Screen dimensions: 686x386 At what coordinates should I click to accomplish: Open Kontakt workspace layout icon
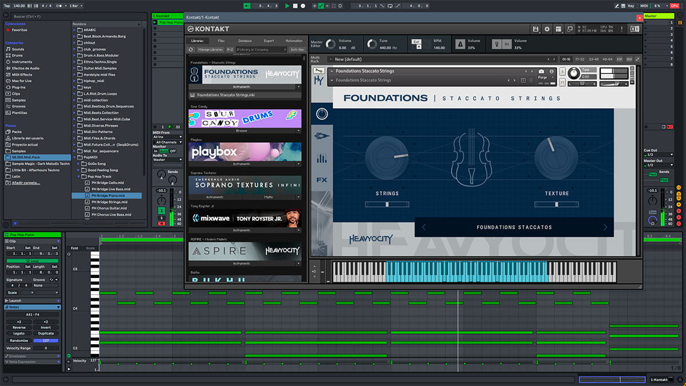(x=559, y=29)
